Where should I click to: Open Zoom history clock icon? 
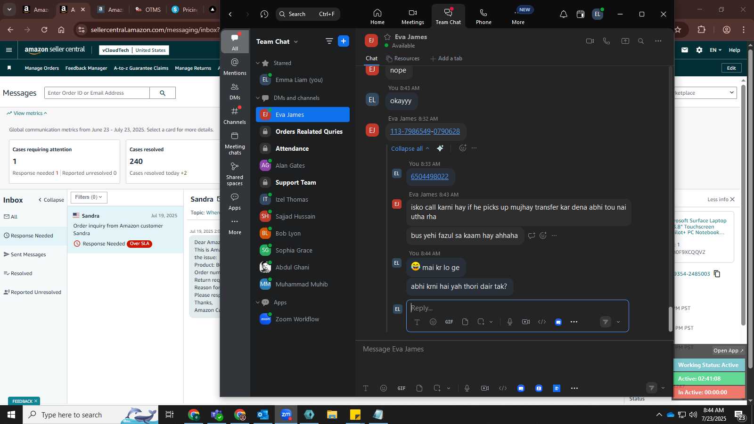pyautogui.click(x=264, y=14)
